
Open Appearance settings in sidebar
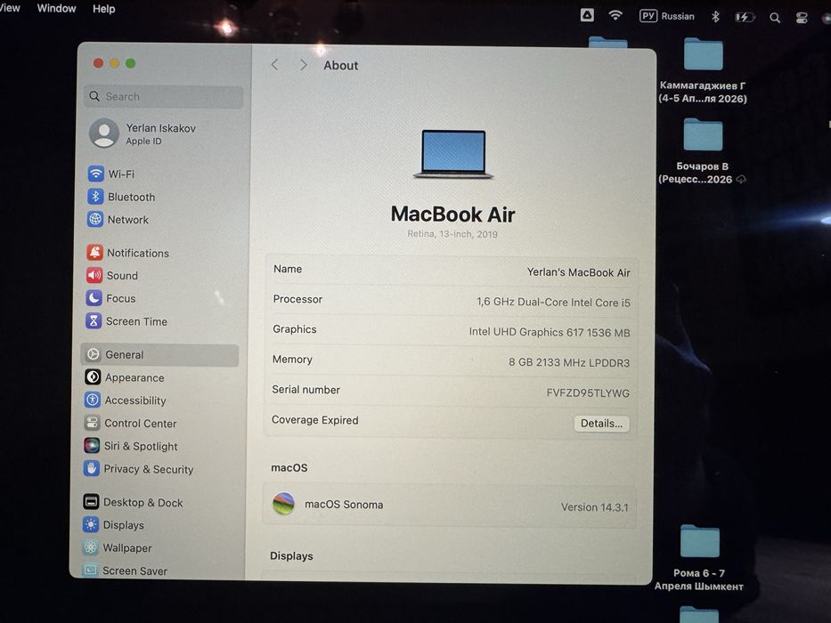tap(125, 377)
